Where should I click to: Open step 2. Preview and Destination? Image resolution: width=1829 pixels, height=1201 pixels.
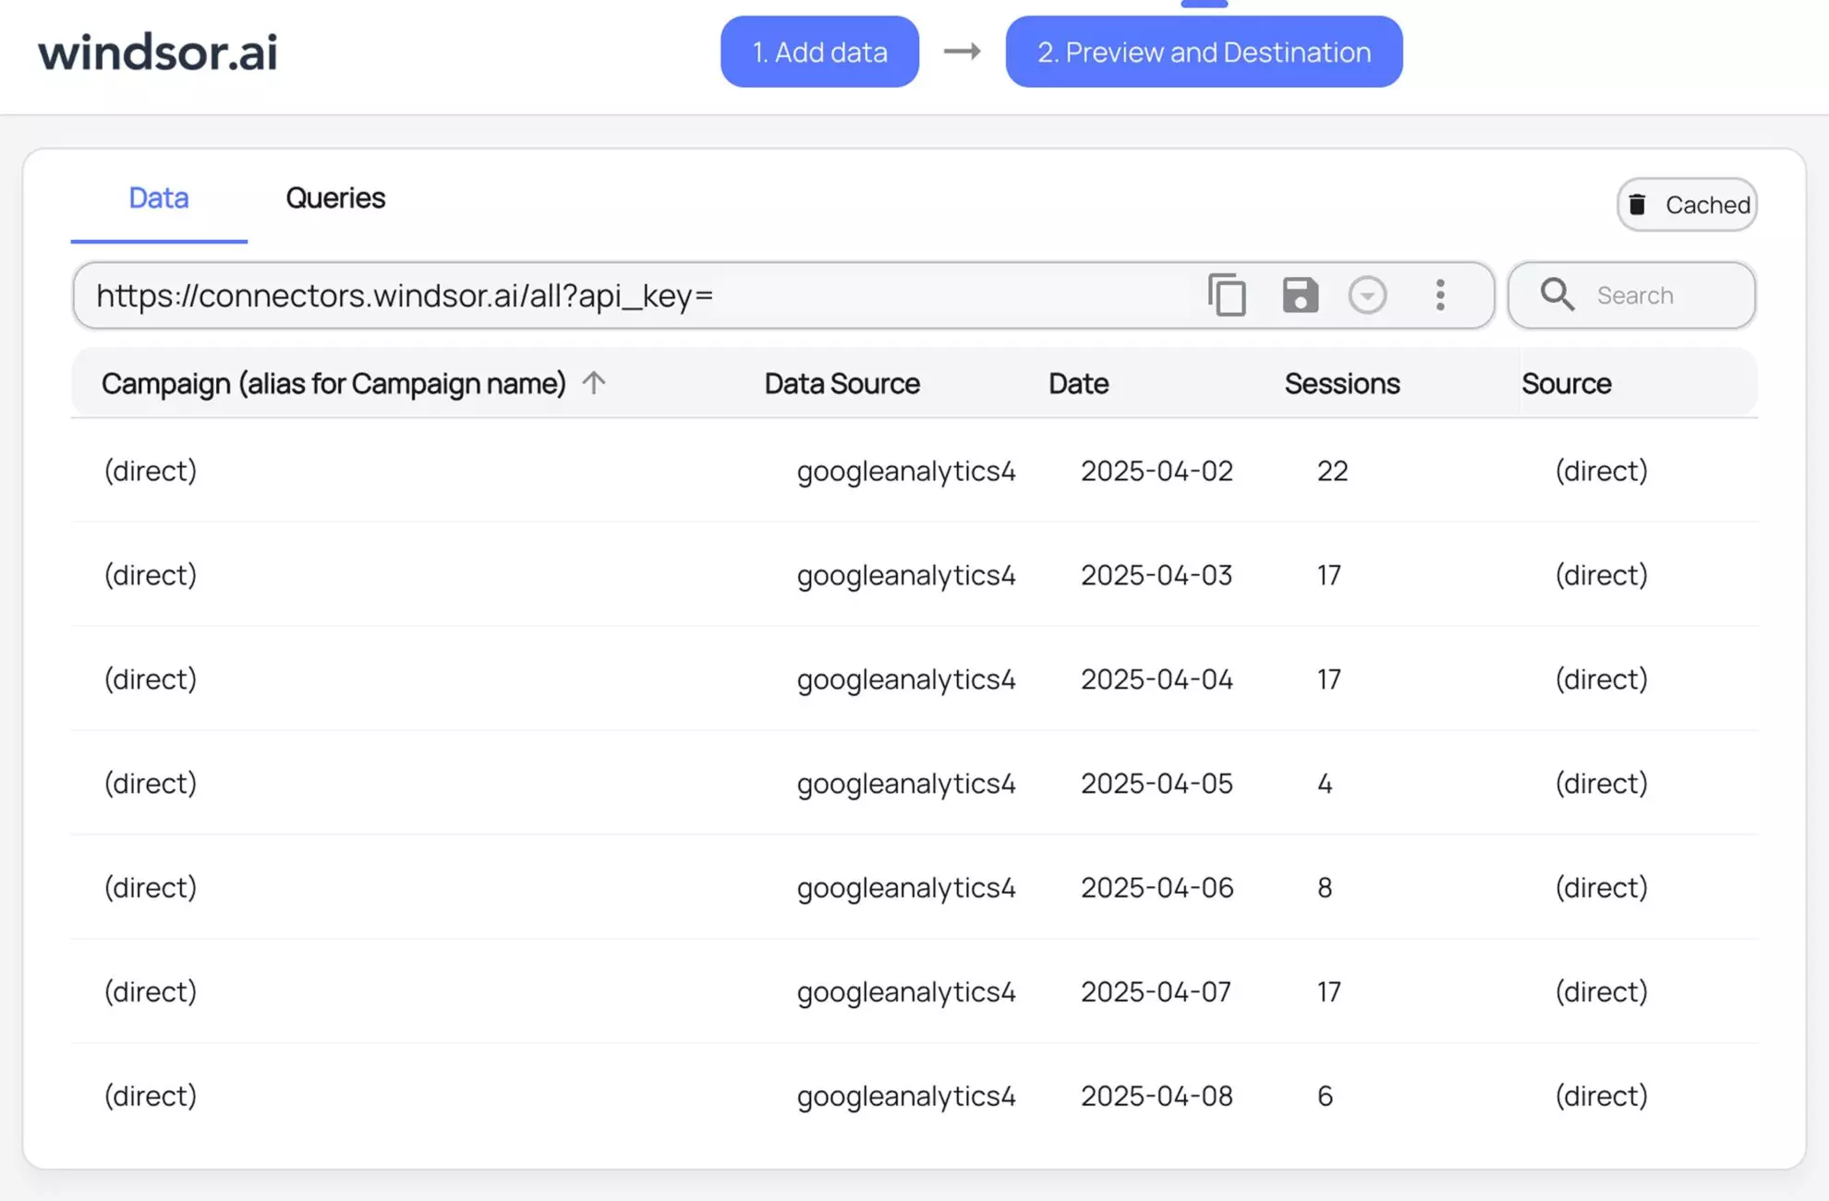1204,52
